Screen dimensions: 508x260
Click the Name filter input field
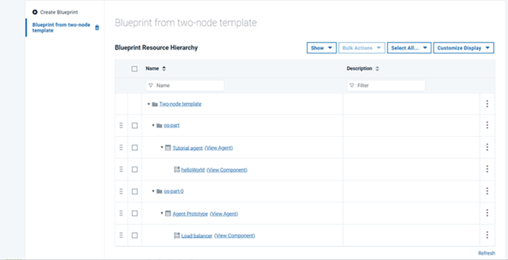click(x=185, y=86)
